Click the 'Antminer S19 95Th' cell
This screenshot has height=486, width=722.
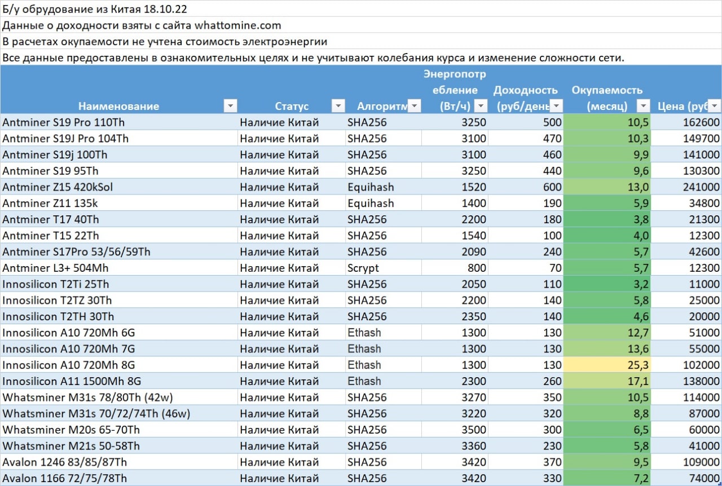coord(118,171)
